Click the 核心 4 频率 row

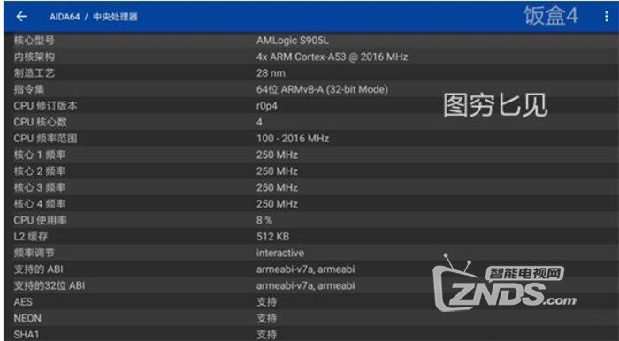311,204
